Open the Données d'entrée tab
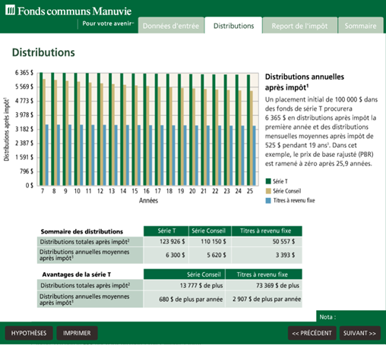The image size is (386, 345). (x=171, y=26)
